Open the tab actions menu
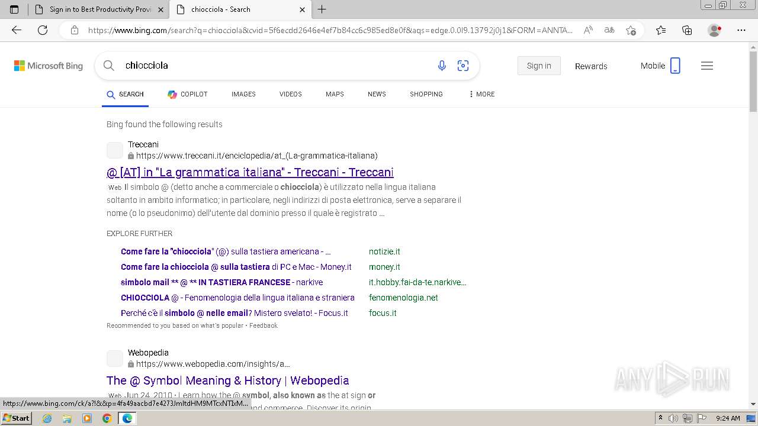This screenshot has height=426, width=758. coord(14,9)
